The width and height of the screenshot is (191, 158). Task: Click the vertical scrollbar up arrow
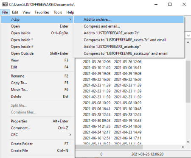188,42
